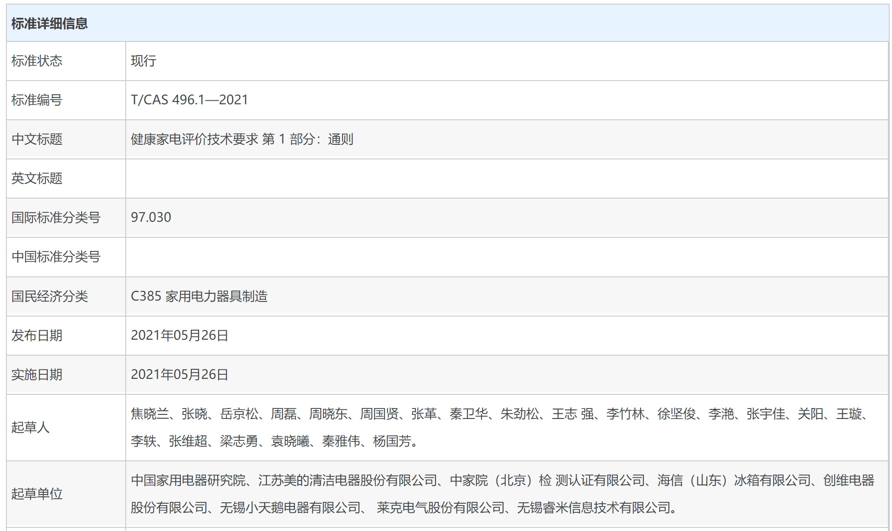Click the drafter name 焦晓兰
The width and height of the screenshot is (892, 531).
pyautogui.click(x=150, y=414)
